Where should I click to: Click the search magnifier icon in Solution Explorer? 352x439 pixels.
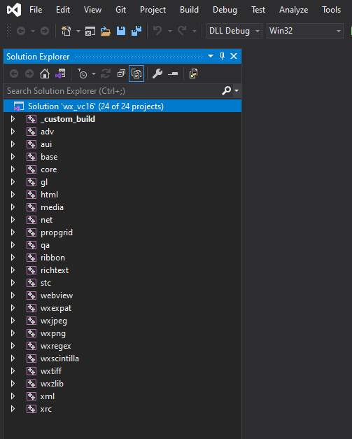(x=226, y=90)
